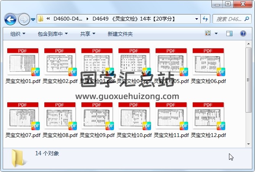Select the 灵宝文检07.pdf file icon
Image resolution: width=255 pixels, height=172 pixels.
pos(23,116)
